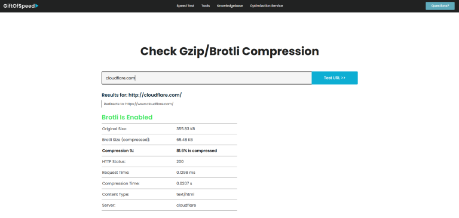Select the 81.6% is compressed value
This screenshot has height=218, width=459.
(197, 151)
